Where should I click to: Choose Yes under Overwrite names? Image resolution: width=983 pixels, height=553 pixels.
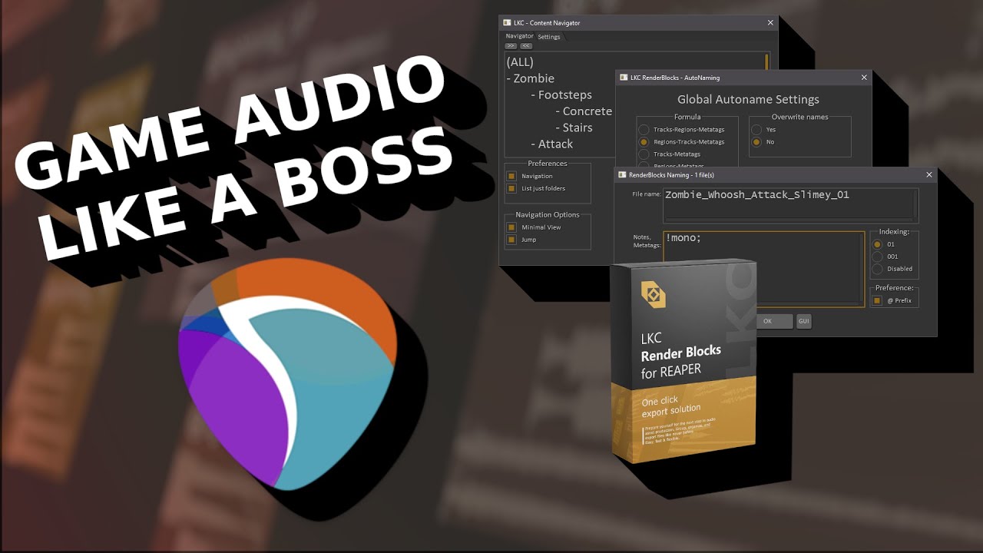coord(756,130)
